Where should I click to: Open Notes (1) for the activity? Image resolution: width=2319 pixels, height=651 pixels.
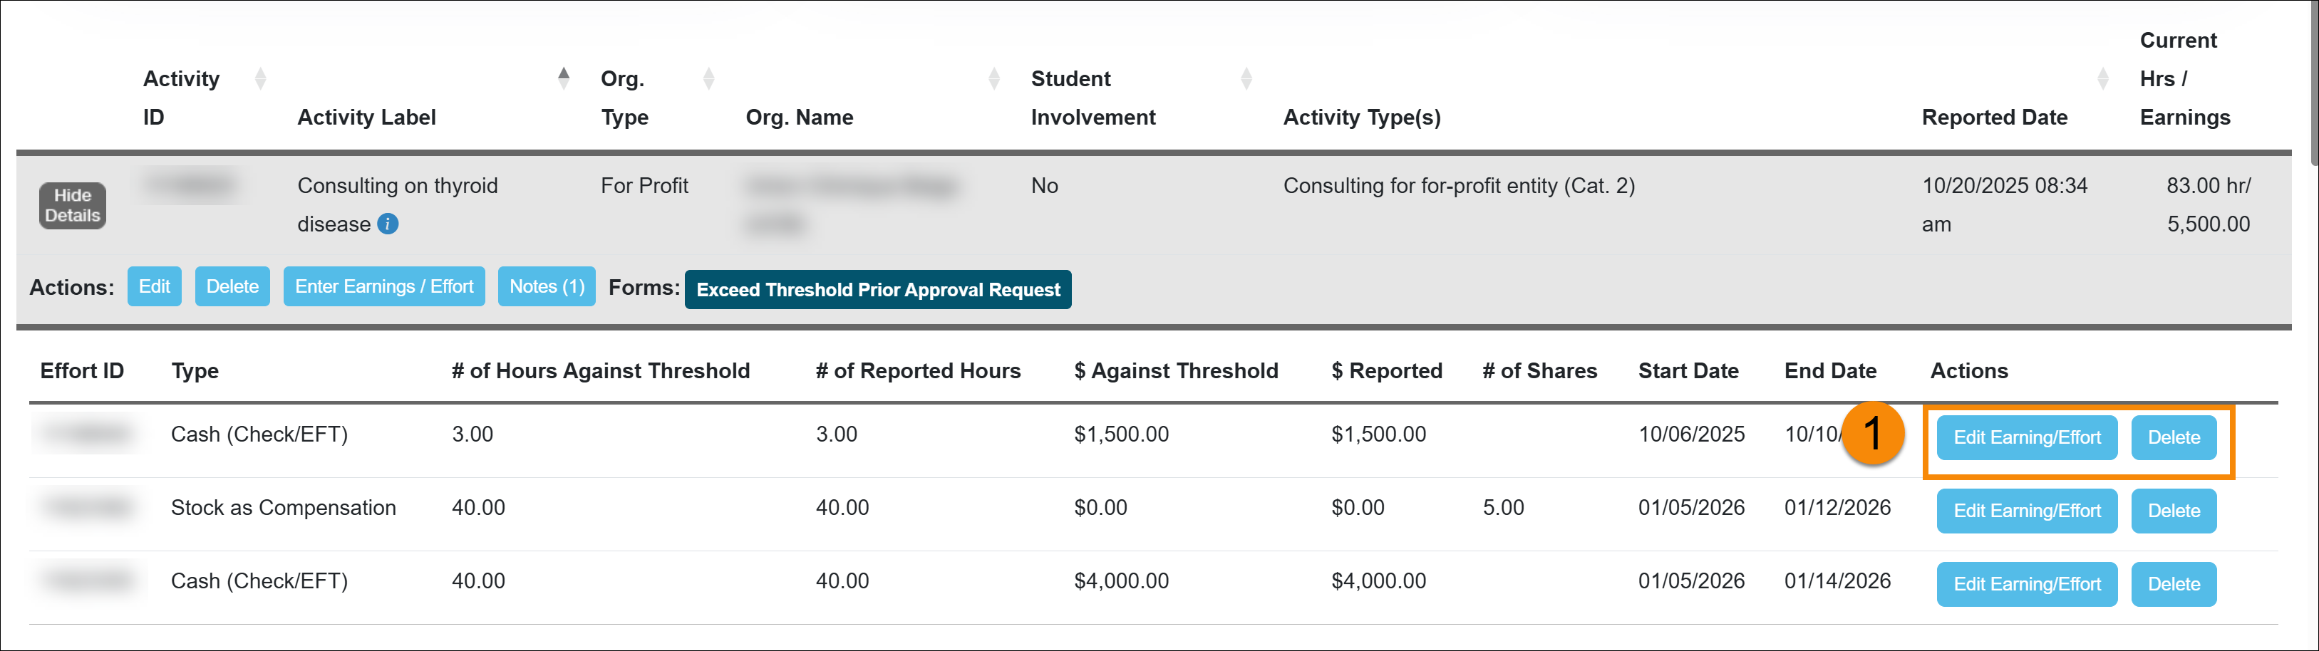pyautogui.click(x=545, y=286)
